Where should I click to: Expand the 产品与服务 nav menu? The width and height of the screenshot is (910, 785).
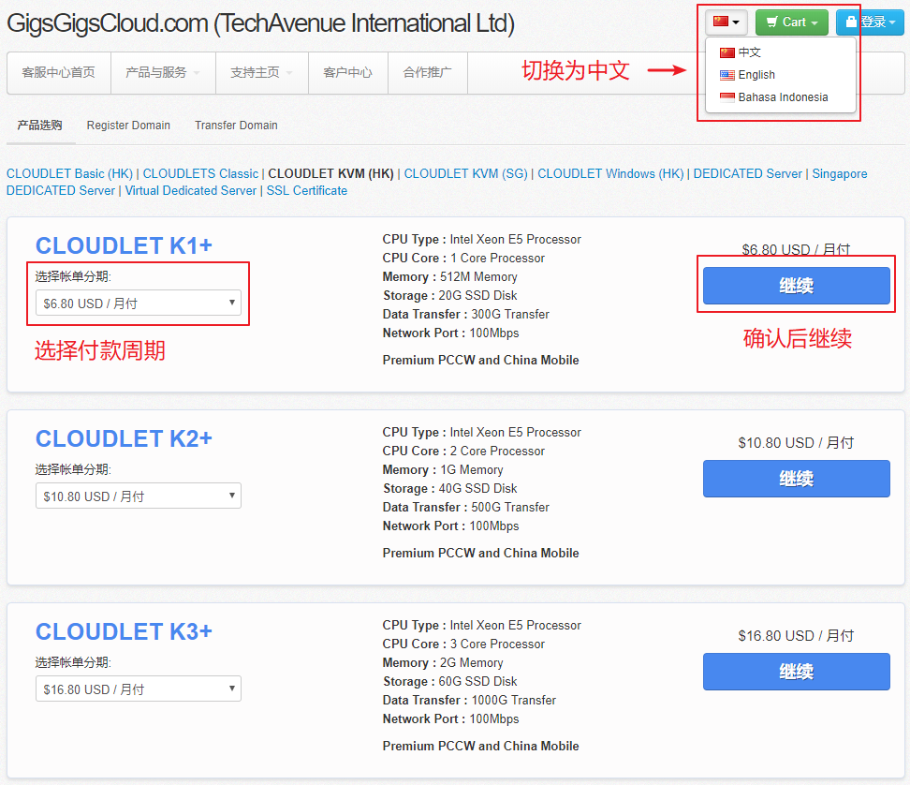pos(163,72)
